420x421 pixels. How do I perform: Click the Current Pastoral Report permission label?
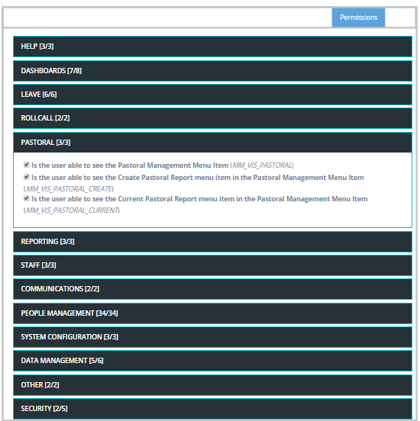(x=195, y=204)
